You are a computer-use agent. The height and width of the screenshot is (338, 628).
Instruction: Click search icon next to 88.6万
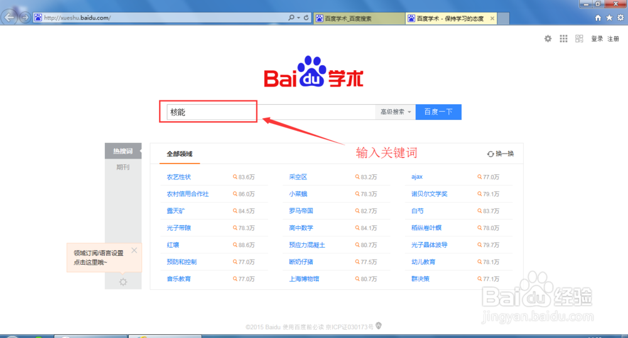[x=235, y=245]
